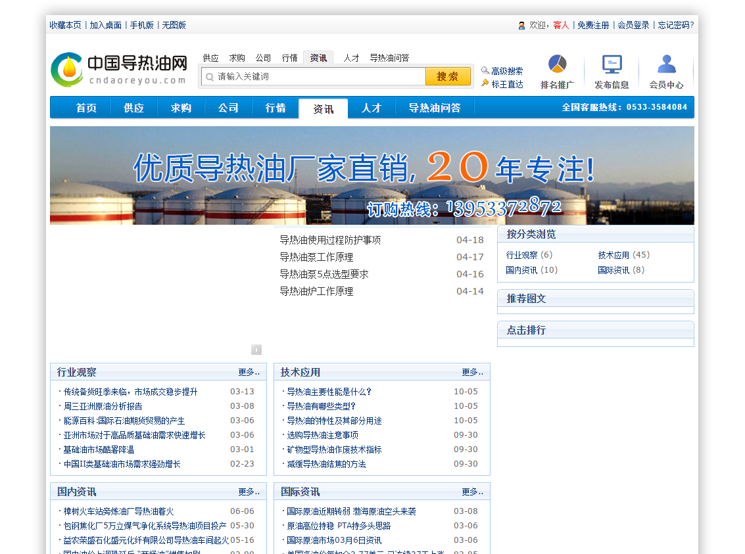Open 中国II类基础油市场需求强劲增长
Screen dimensions: 745x554
pyautogui.click(x=122, y=464)
